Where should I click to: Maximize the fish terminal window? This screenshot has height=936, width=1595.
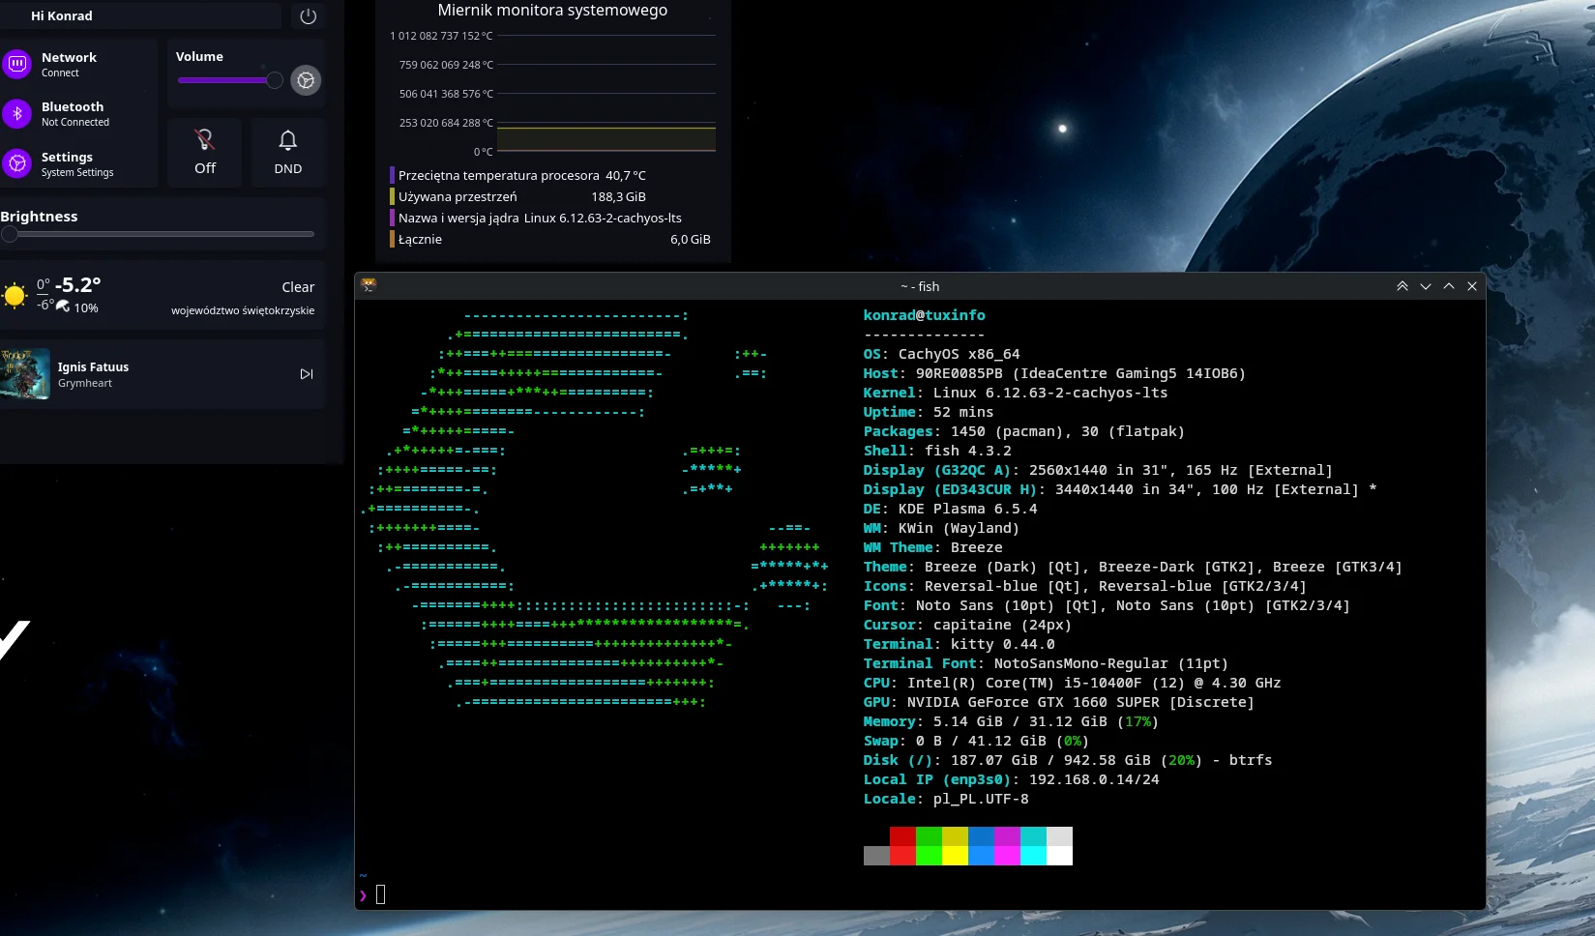click(x=1448, y=286)
